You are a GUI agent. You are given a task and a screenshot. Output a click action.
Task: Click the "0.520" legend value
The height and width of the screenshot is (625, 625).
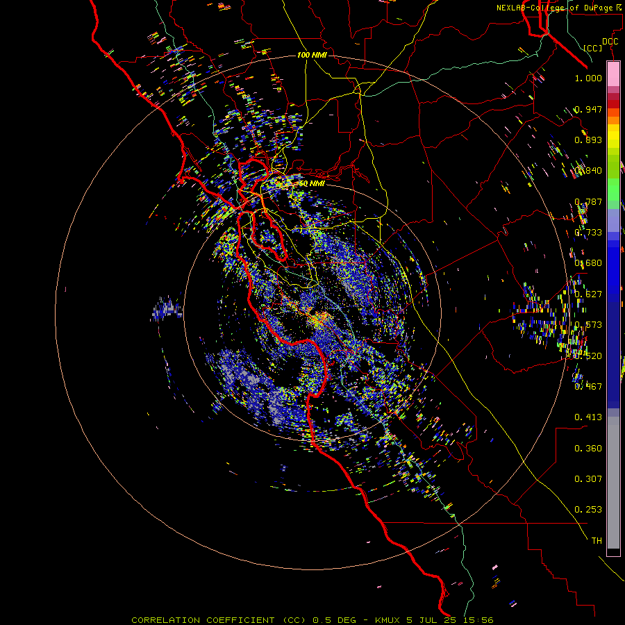[588, 356]
